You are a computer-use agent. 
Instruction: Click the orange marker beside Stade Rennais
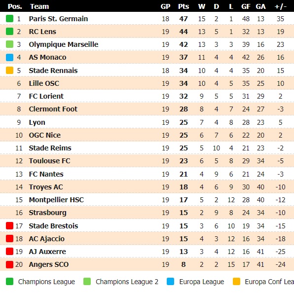click(x=9, y=71)
